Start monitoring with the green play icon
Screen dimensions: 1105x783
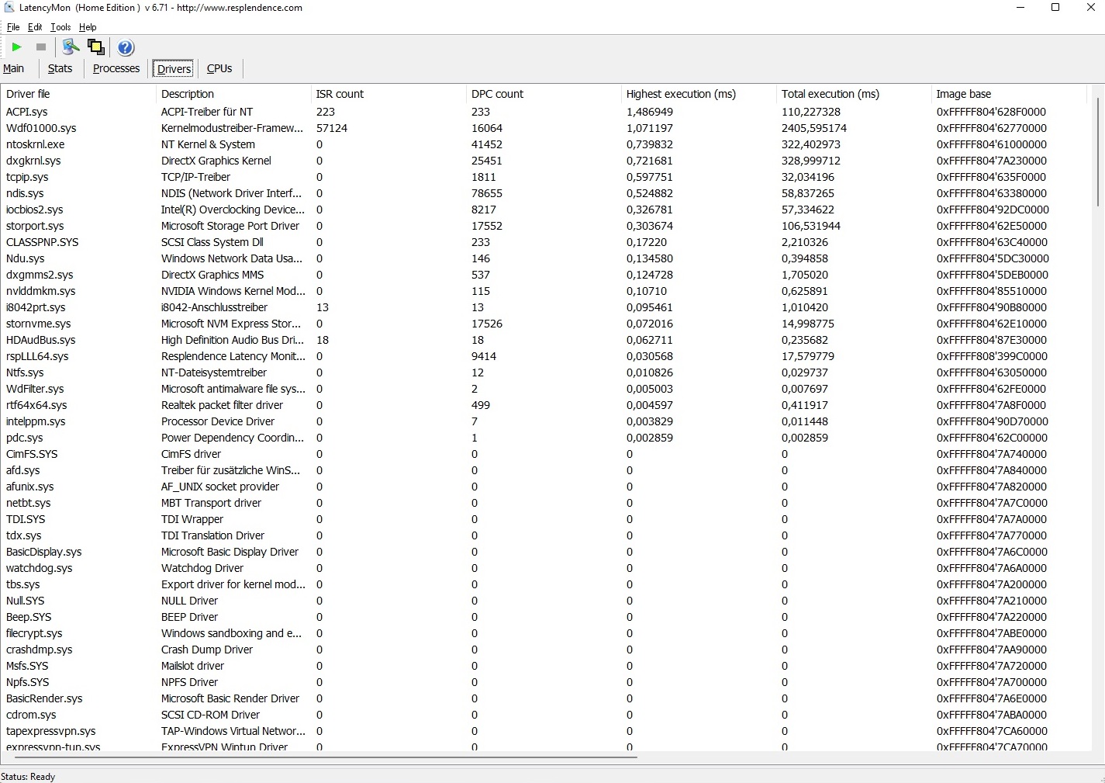(x=16, y=47)
